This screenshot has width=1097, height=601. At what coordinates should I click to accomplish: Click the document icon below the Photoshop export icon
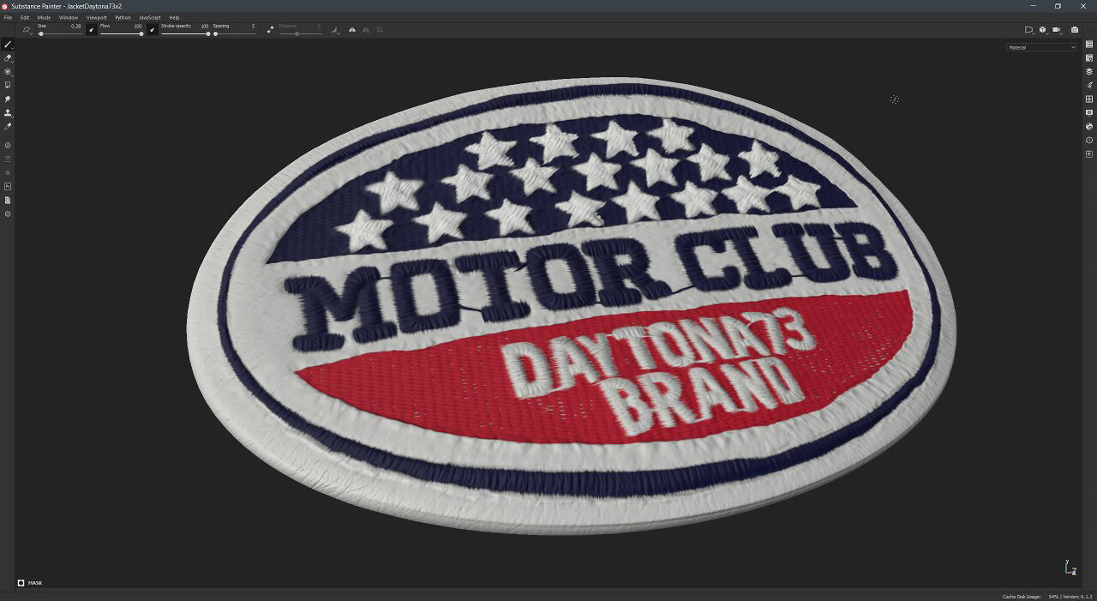click(x=8, y=200)
